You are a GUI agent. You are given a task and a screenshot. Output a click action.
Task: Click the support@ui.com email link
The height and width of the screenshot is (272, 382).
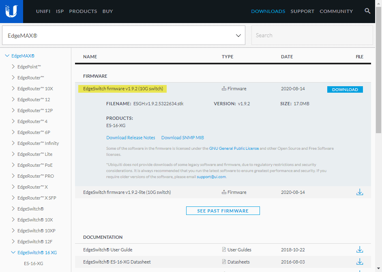211,177
